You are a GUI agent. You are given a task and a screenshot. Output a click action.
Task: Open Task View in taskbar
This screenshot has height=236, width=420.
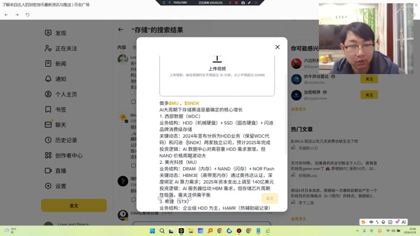(x=171, y=231)
